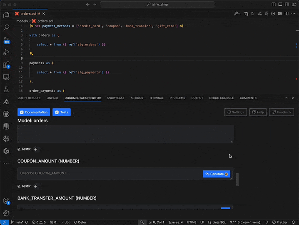Click the Defer button in status bar

[x=80, y=222]
